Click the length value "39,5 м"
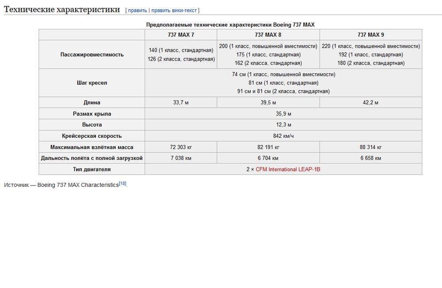This screenshot has width=442, height=288. click(268, 102)
